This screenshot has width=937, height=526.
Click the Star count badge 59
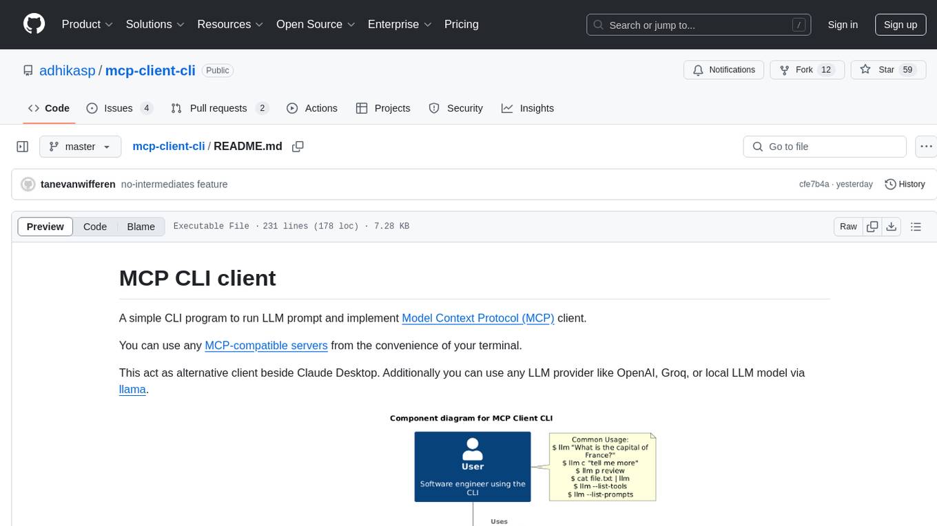coord(907,70)
